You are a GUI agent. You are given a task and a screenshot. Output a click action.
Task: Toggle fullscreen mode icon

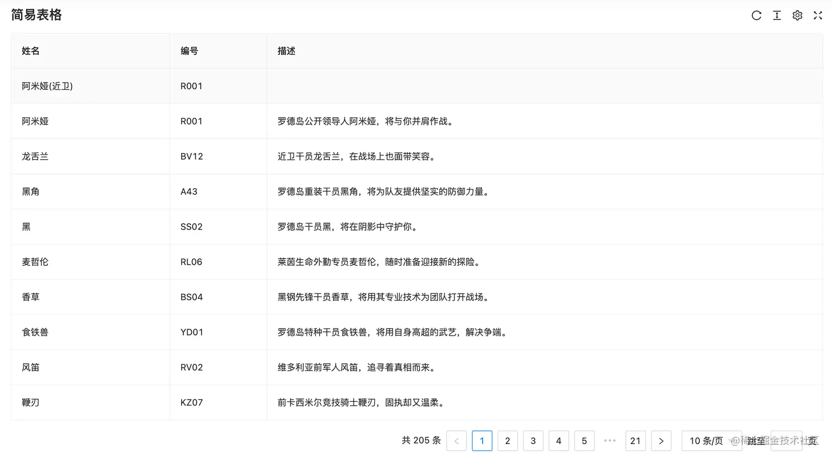[x=818, y=15]
